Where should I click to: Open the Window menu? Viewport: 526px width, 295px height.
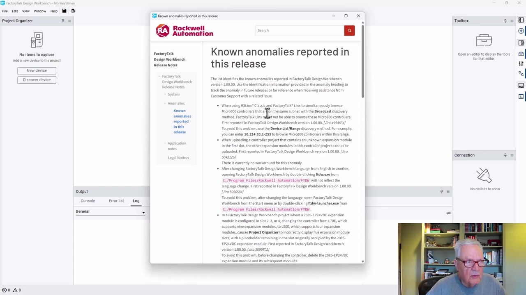tap(40, 11)
